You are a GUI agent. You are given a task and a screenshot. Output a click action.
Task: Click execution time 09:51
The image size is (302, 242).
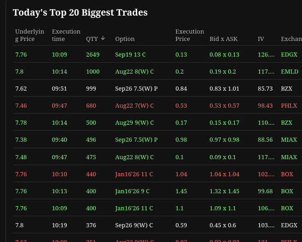pyautogui.click(x=59, y=89)
